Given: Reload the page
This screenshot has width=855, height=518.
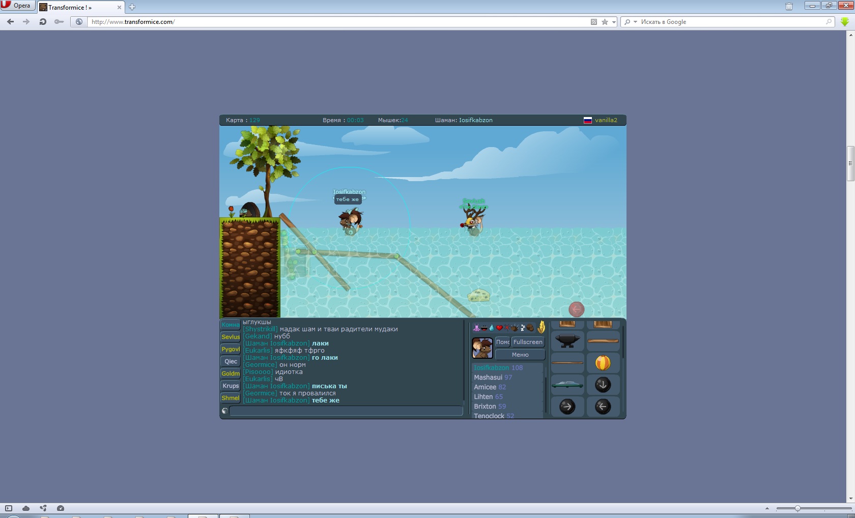Looking at the screenshot, I should pos(43,22).
